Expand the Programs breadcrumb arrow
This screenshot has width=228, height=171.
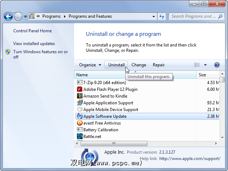(x=65, y=17)
